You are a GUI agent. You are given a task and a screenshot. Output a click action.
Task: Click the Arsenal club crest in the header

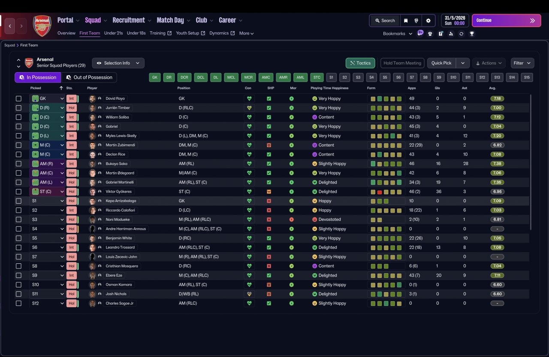[42, 26]
